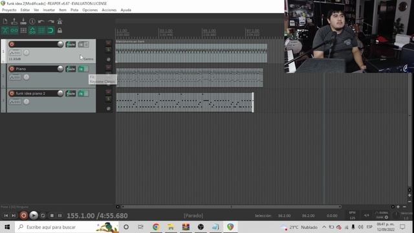Arm recording on funk idea piano 2 track
Viewport: 414px width, 233px height.
12,93
